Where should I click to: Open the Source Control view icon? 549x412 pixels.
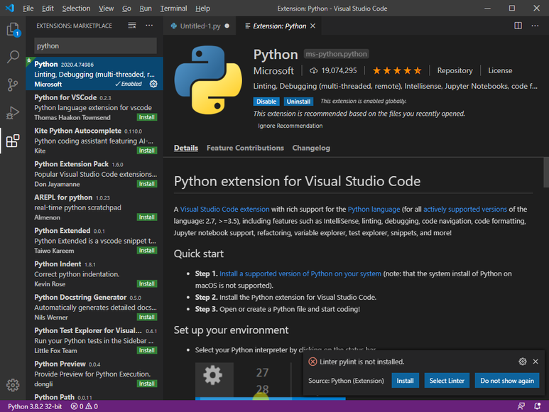tap(13, 85)
